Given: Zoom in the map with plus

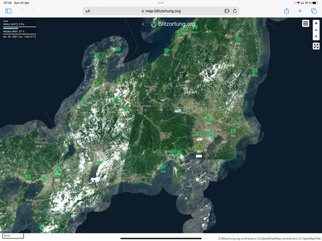Looking at the screenshot, I should pos(316,23).
